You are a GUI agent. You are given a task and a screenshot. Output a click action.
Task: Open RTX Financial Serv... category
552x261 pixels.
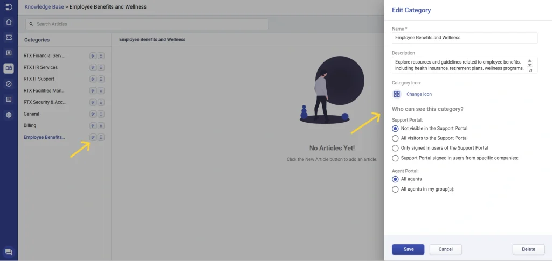tap(44, 56)
